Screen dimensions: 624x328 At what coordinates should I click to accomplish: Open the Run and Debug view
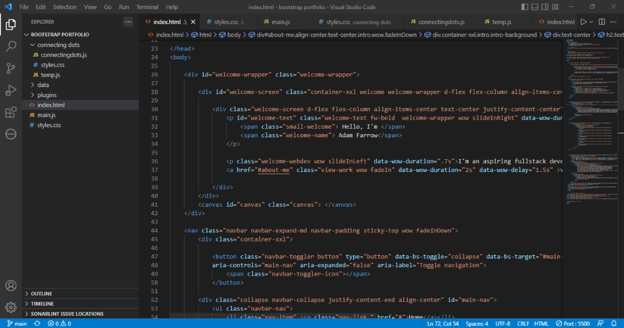pyautogui.click(x=11, y=90)
